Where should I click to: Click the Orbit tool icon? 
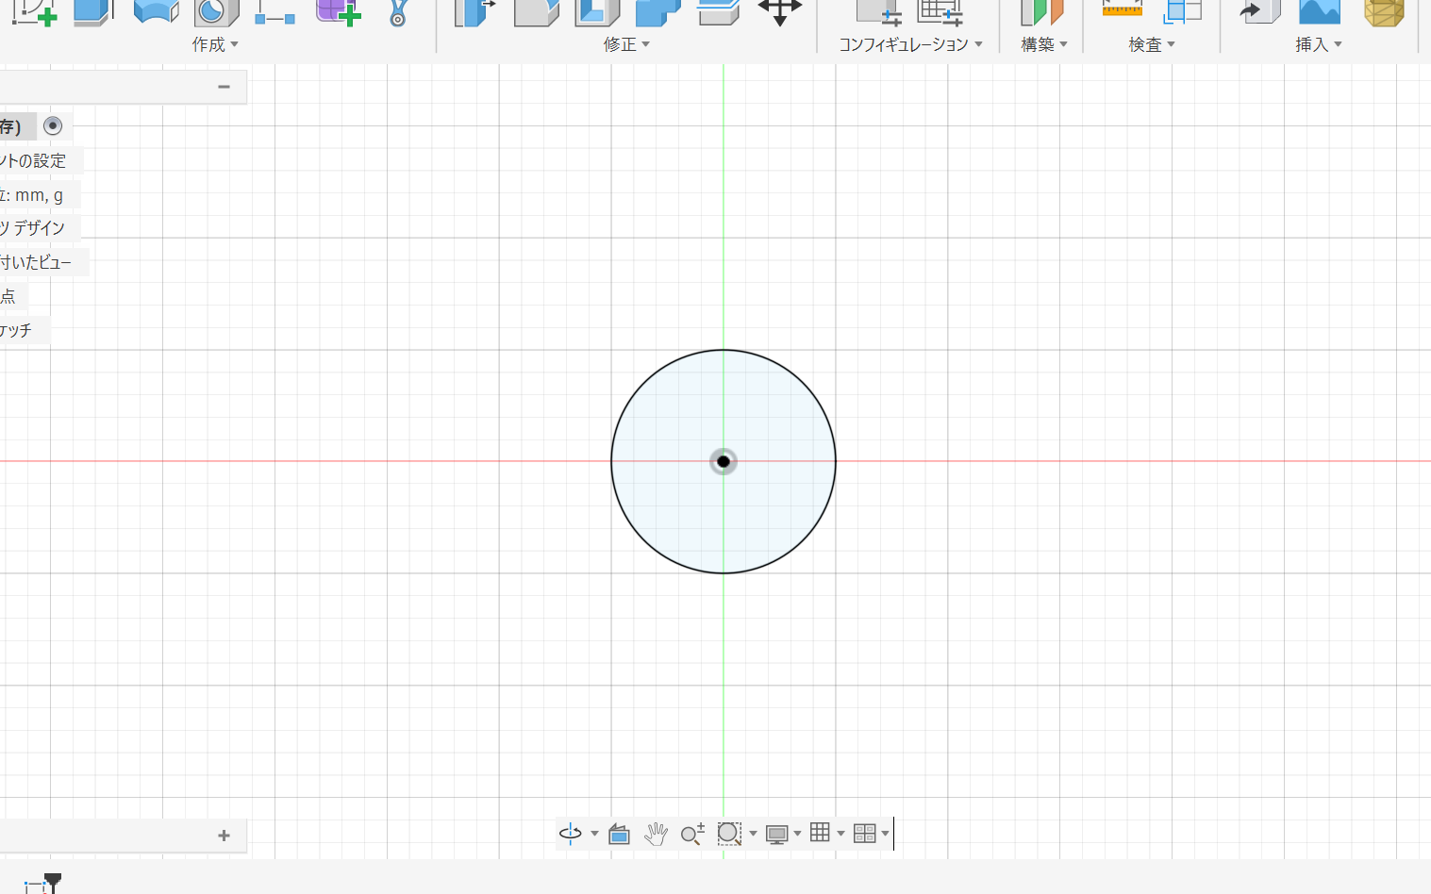(571, 834)
